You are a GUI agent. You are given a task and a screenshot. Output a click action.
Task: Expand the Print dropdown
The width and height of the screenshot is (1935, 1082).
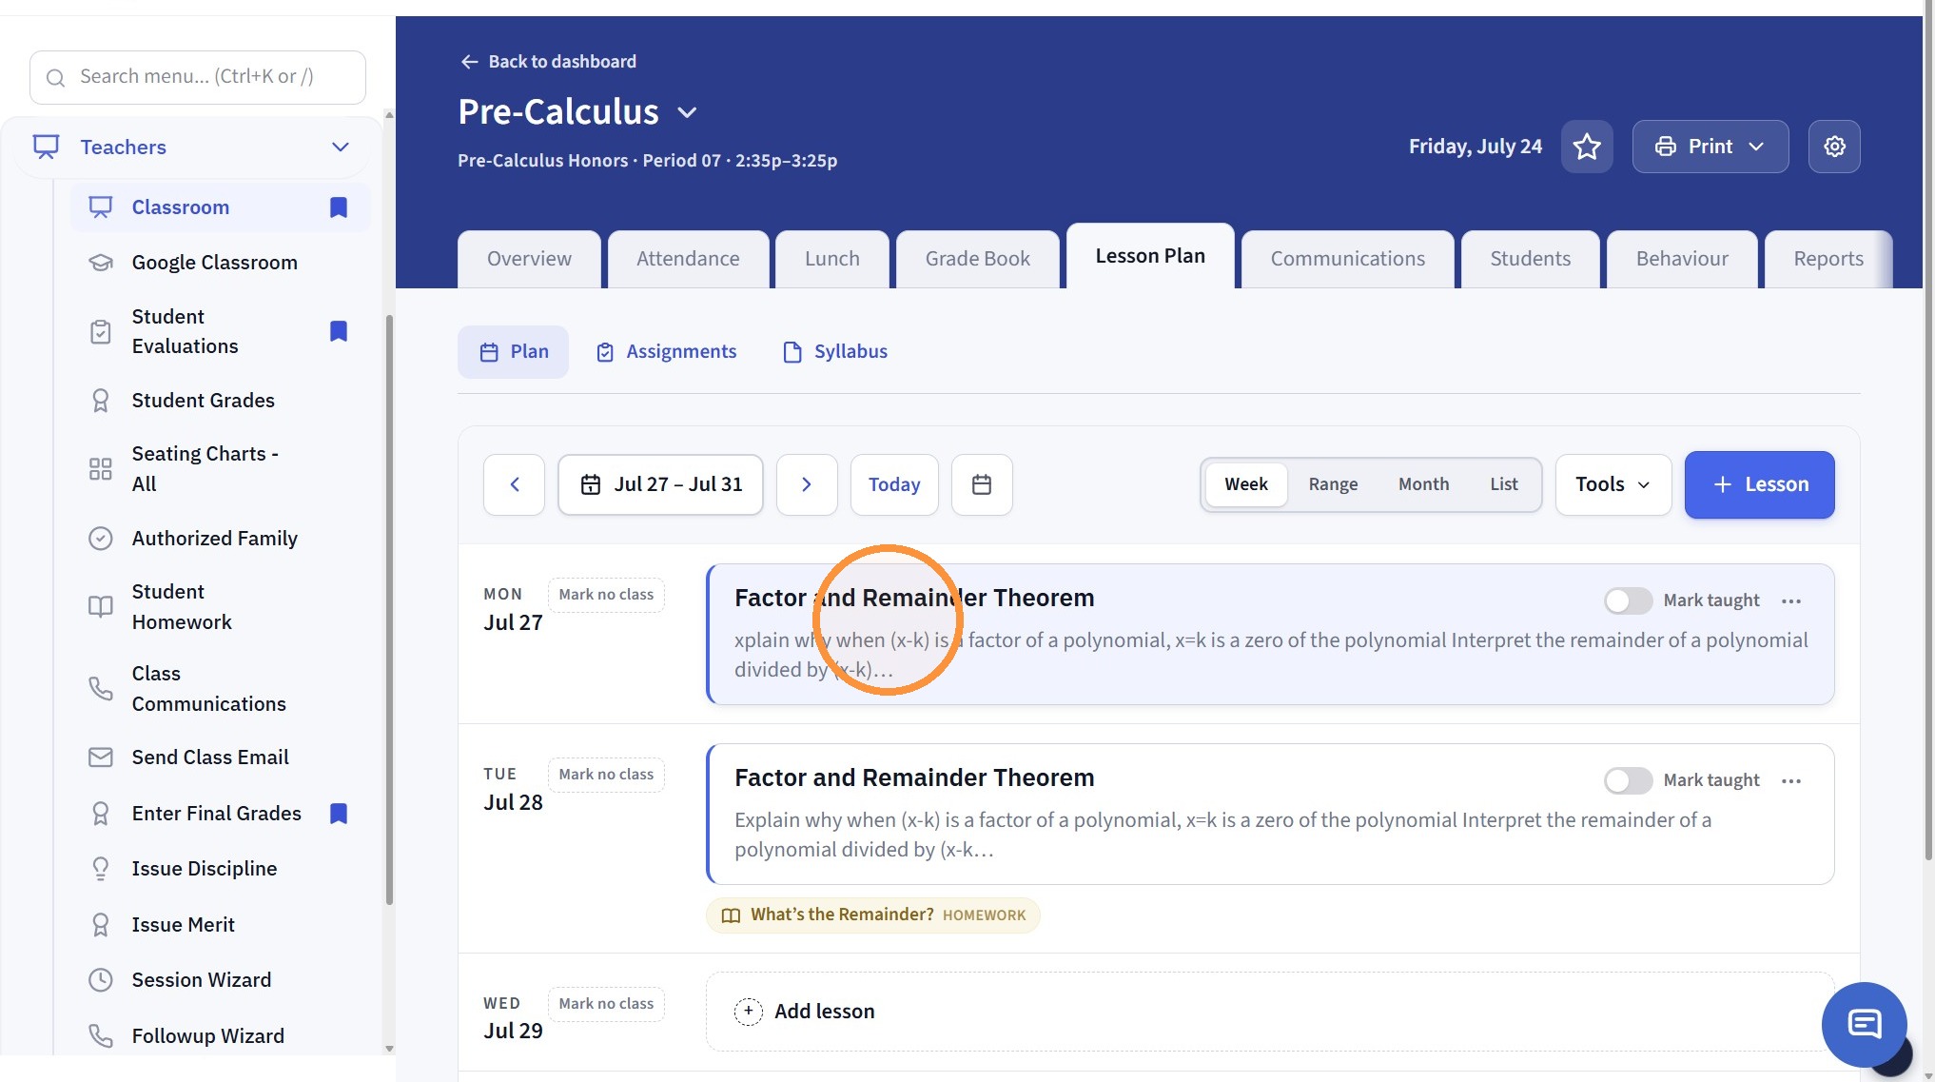tap(1710, 147)
